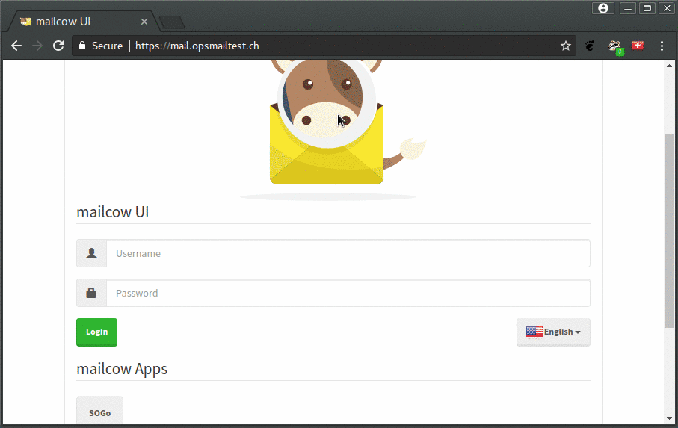The width and height of the screenshot is (678, 428).
Task: Expand the English language dropdown
Action: [553, 332]
